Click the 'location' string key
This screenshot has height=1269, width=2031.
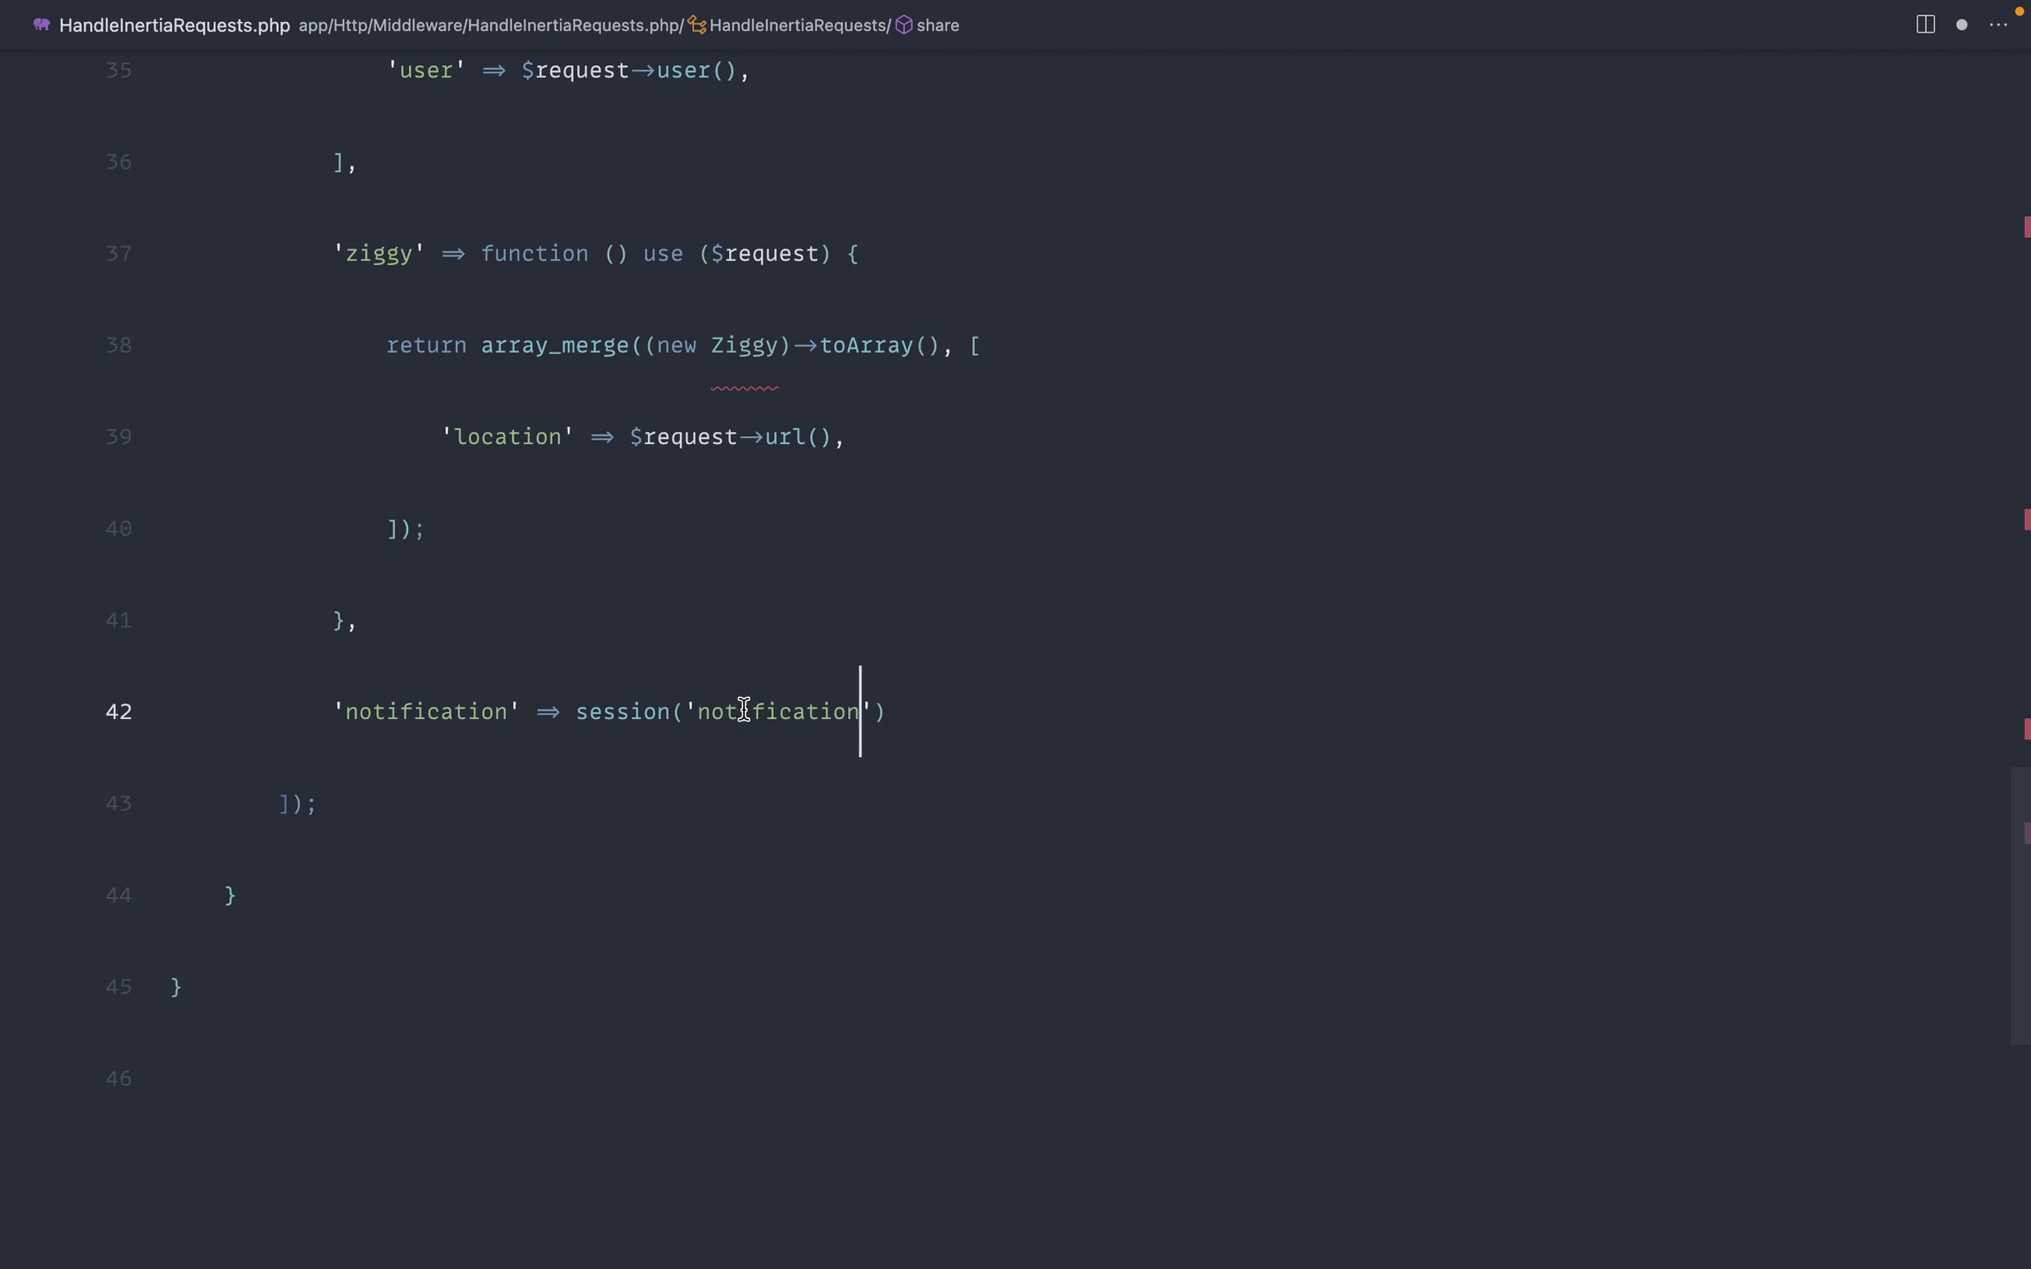click(x=508, y=437)
